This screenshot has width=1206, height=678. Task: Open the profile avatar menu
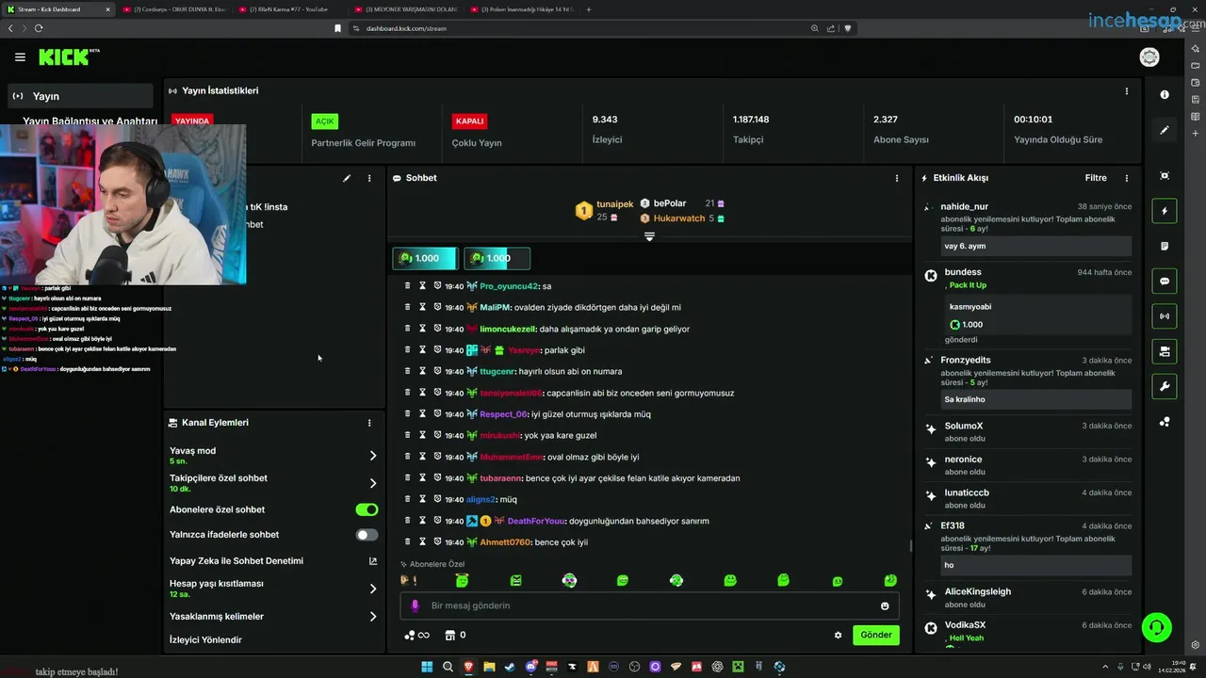tap(1149, 57)
